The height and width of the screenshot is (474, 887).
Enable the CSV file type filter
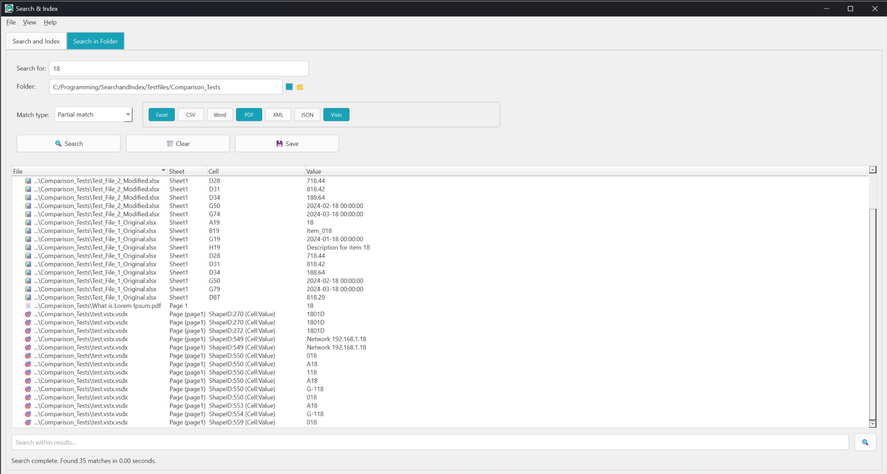190,114
